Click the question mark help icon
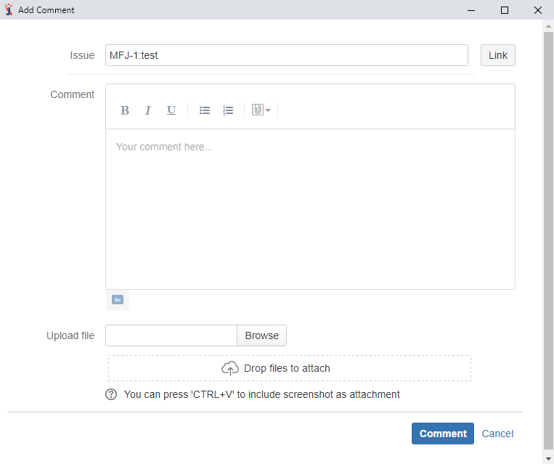Screen dimensions: 554x464 tap(111, 394)
